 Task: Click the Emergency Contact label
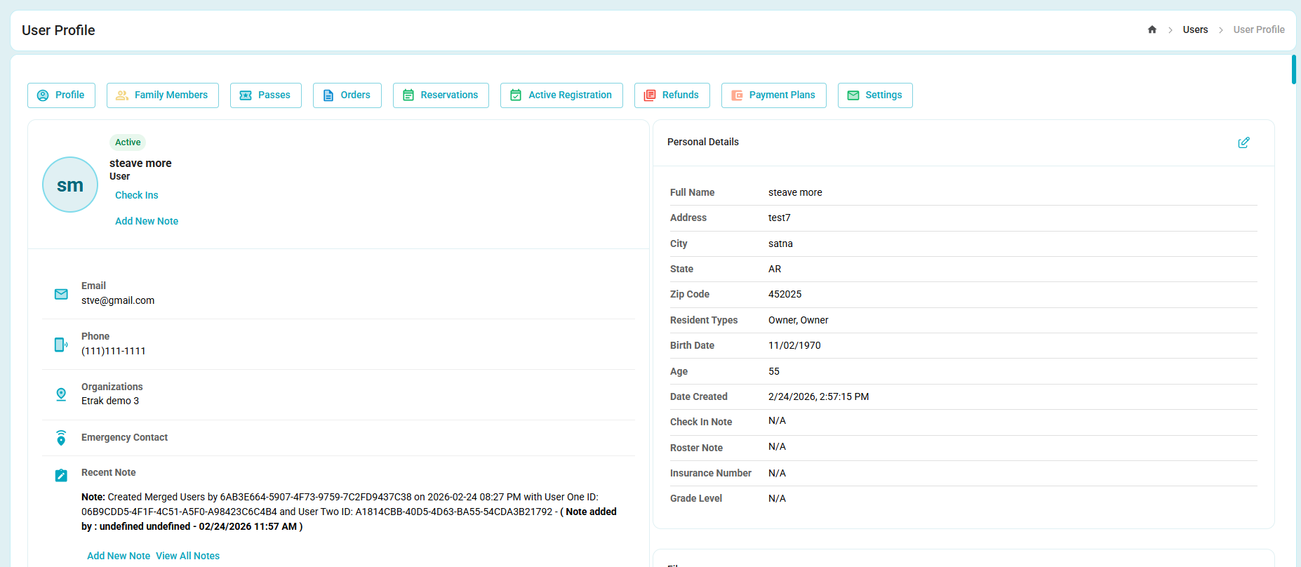124,437
